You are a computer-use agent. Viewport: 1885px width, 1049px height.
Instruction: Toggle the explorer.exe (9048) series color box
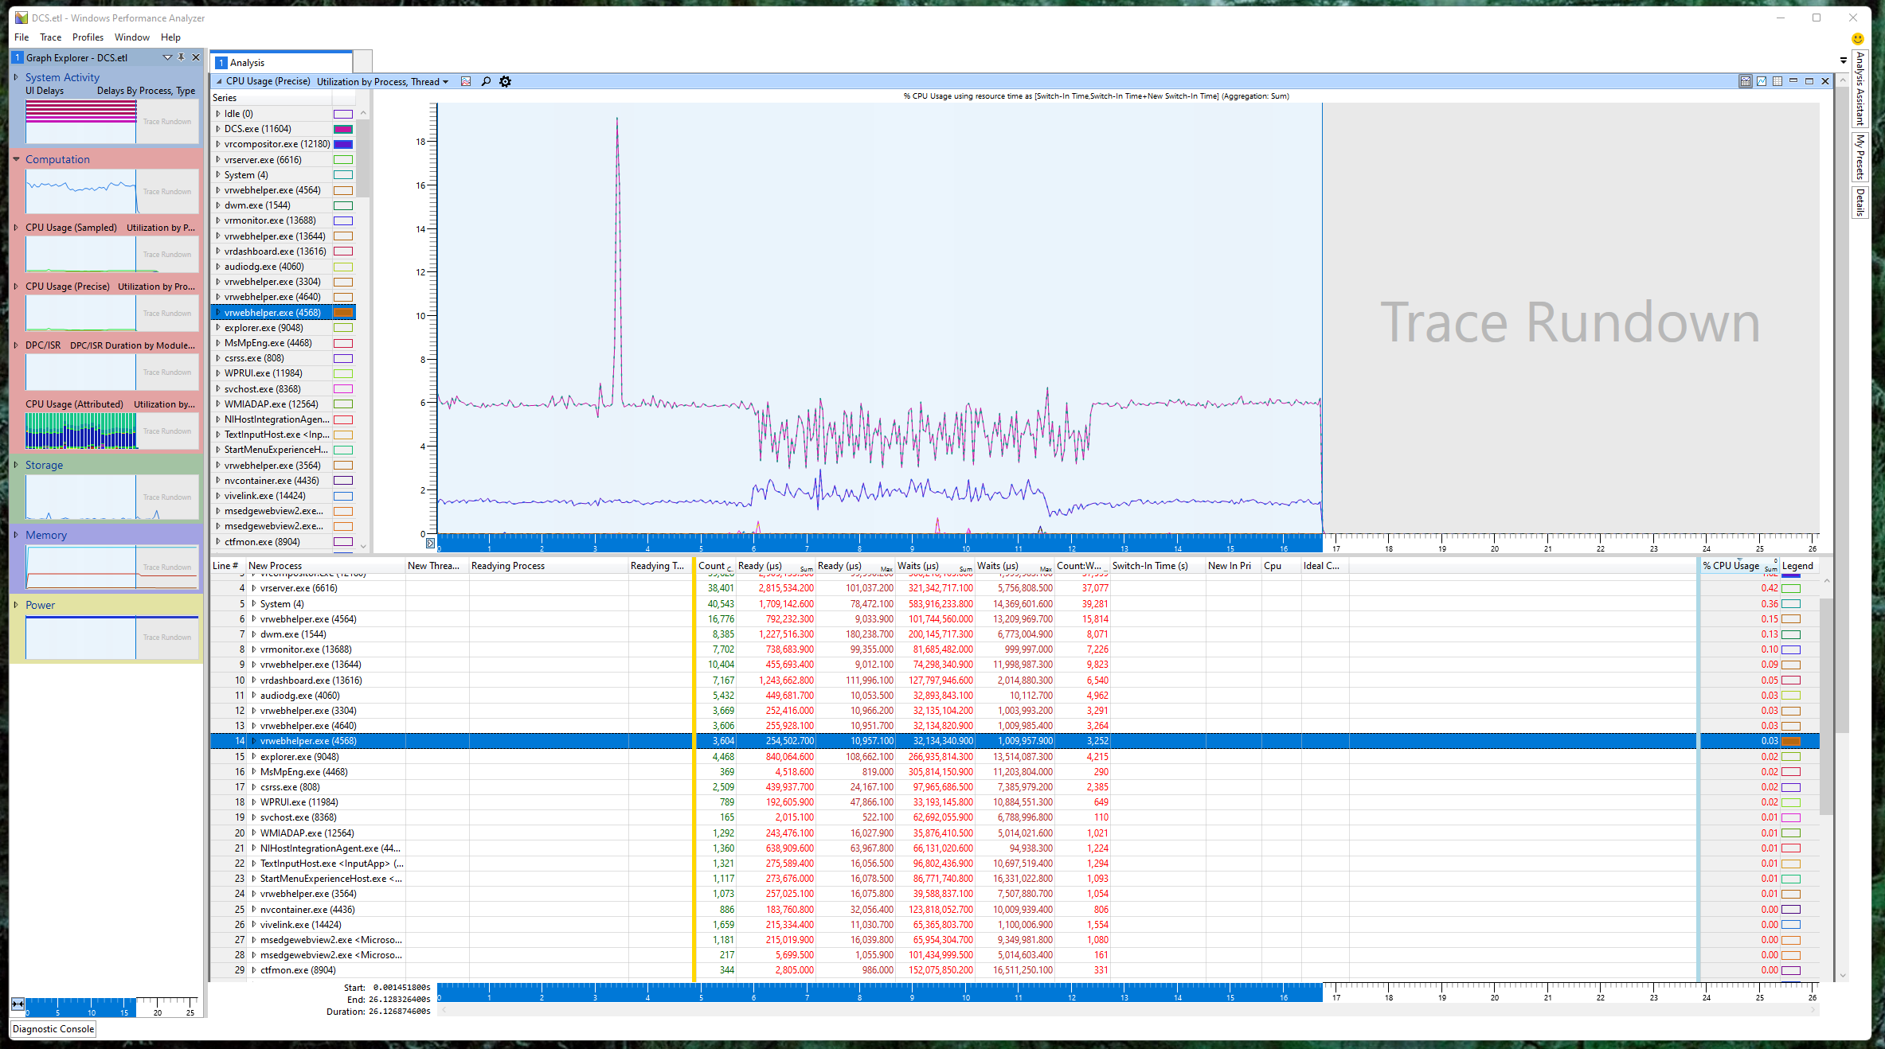point(343,328)
